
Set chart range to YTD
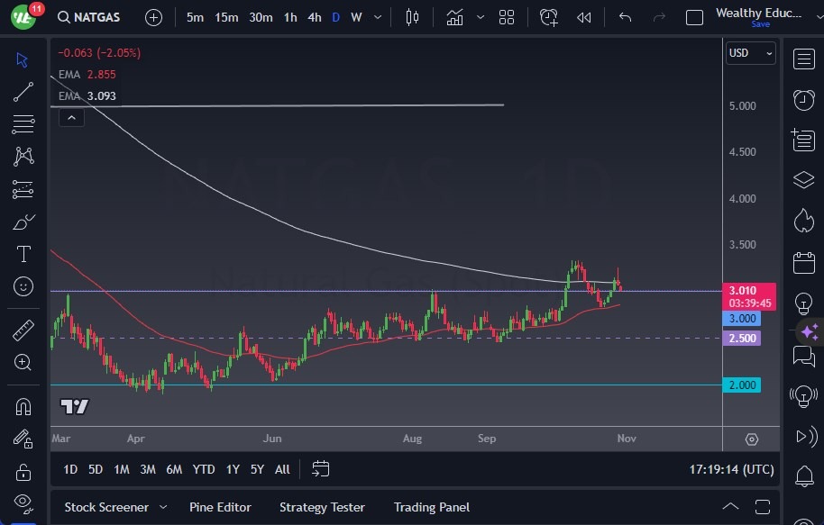204,469
